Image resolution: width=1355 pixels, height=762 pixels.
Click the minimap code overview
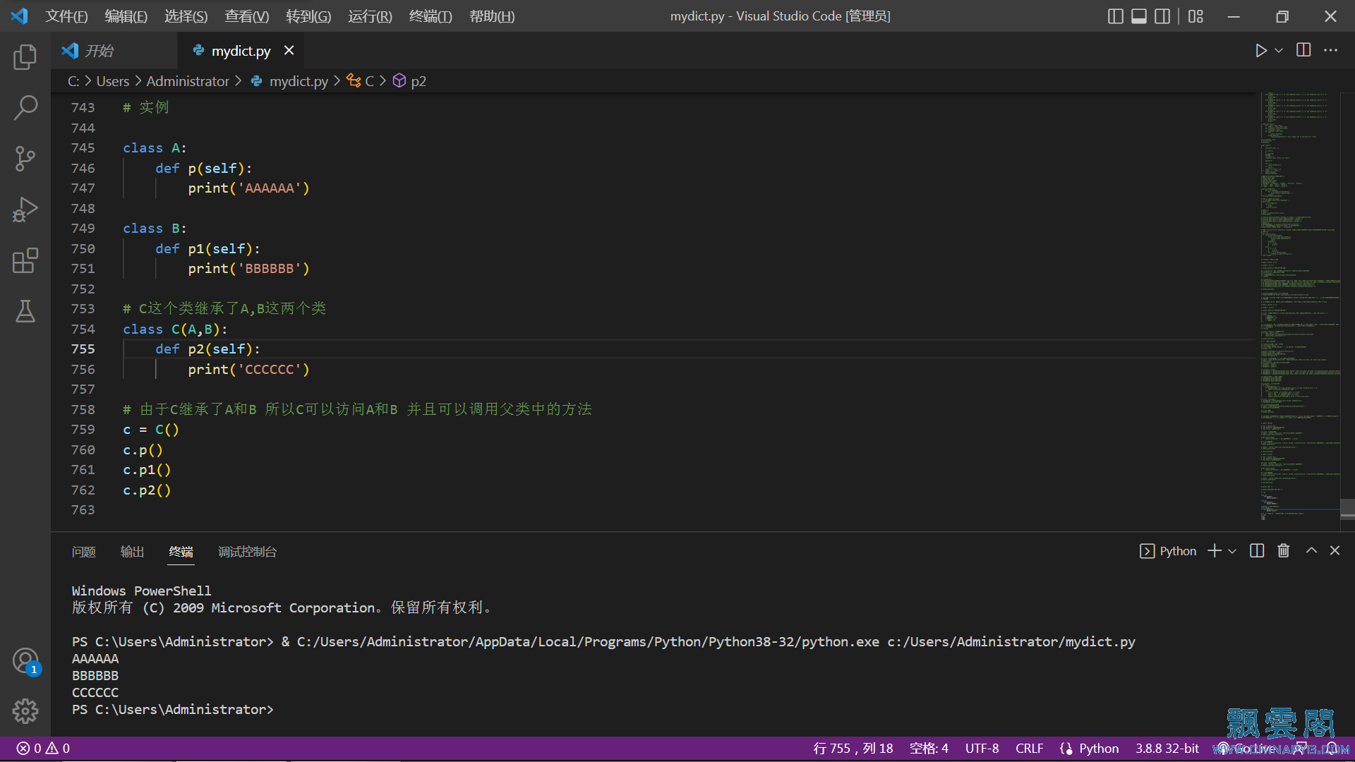(1299, 307)
